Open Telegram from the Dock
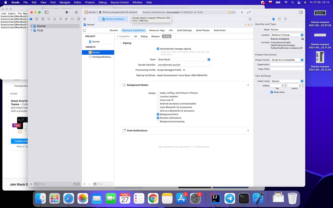This screenshot has height=208, width=333. 230,199
